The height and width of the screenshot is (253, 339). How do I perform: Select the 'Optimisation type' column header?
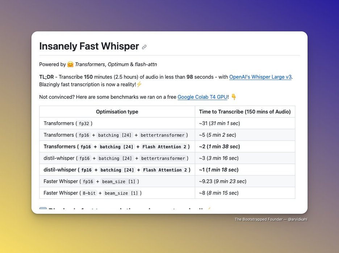coord(117,112)
